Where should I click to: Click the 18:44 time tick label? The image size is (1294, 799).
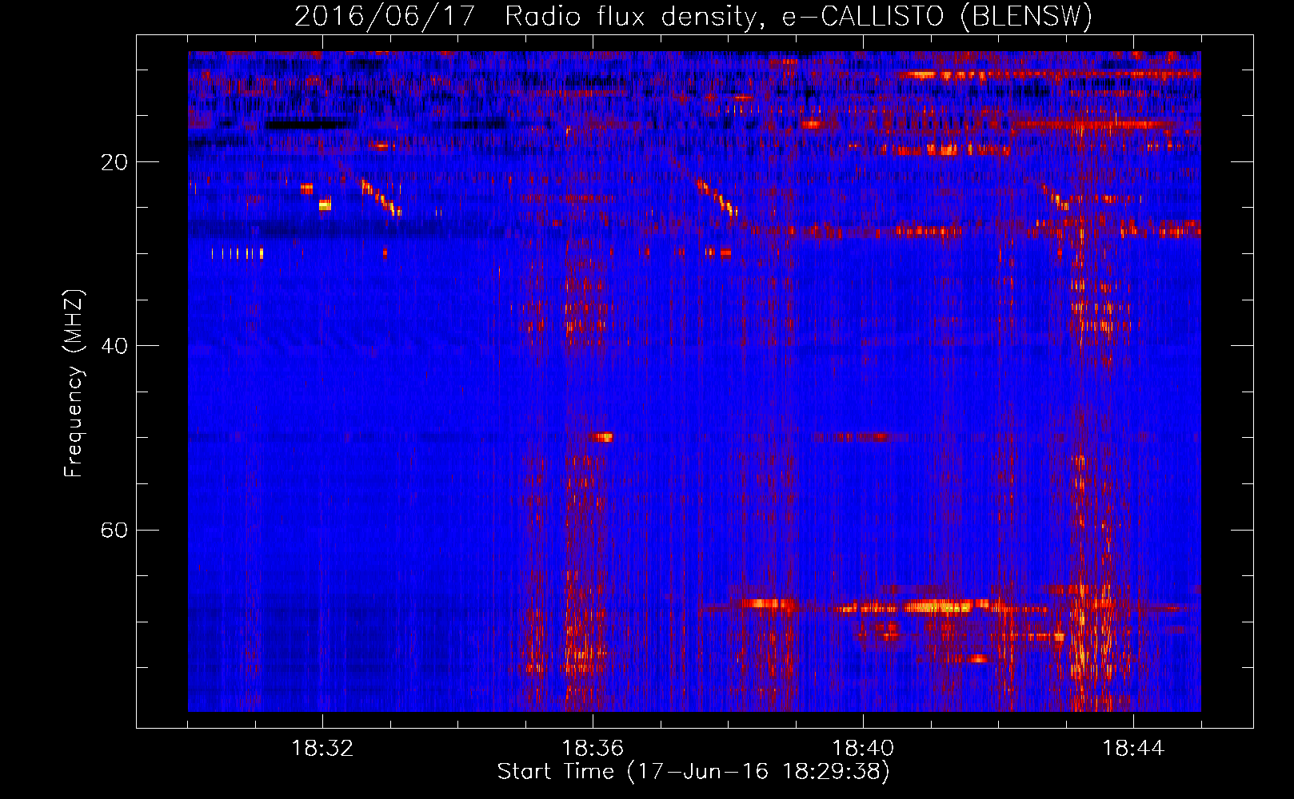pos(1133,749)
